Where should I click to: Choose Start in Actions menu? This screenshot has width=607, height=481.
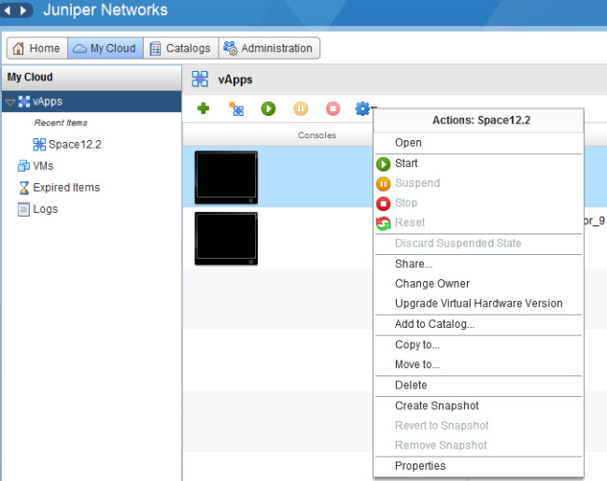click(x=478, y=163)
